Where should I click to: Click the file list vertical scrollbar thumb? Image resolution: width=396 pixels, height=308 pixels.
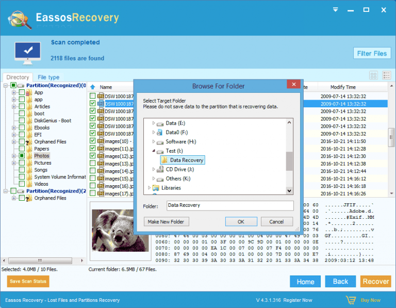(391, 137)
